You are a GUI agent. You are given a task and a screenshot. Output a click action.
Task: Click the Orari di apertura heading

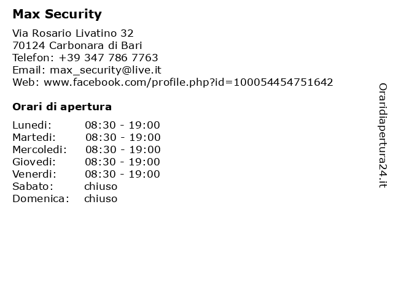point(62,107)
